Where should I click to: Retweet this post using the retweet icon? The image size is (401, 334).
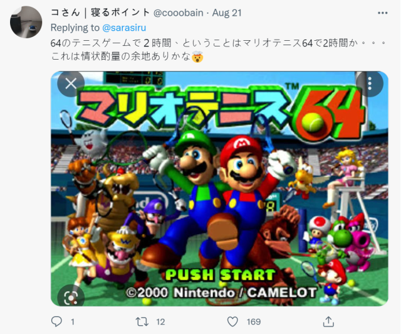(x=142, y=321)
